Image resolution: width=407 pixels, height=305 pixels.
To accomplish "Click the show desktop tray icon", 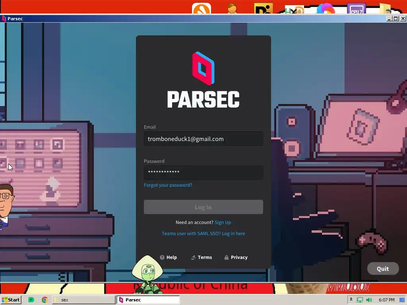I will tap(402, 300).
